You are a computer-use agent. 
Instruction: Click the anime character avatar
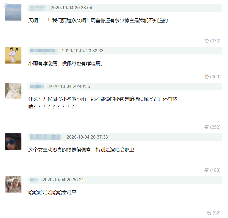[13, 91]
